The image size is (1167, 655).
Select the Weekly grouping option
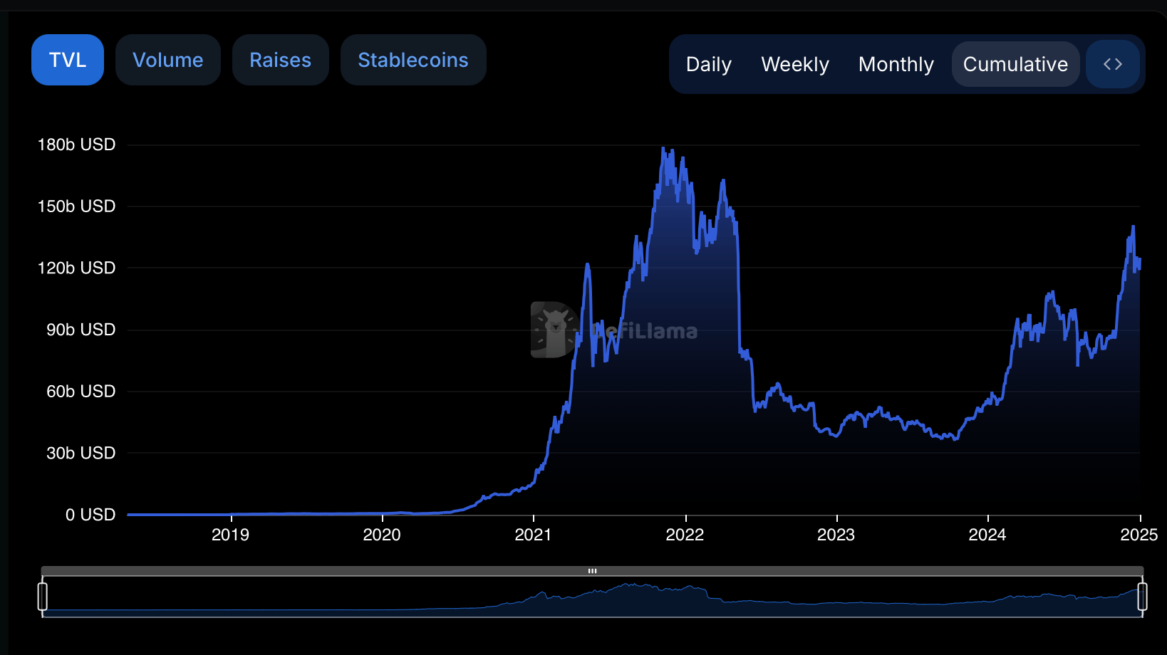coord(795,64)
